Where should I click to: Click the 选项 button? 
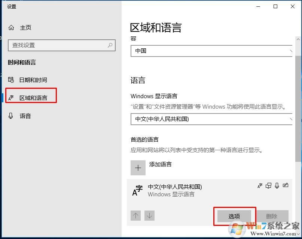tap(234, 216)
